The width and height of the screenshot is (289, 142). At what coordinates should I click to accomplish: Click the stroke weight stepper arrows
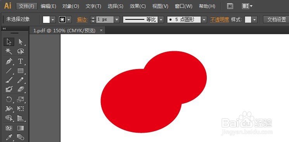93,19
